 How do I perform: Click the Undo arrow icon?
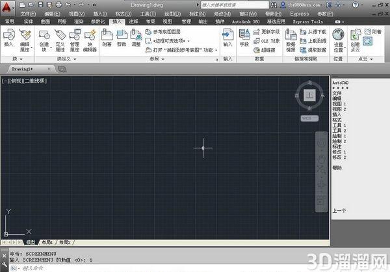tap(68, 5)
